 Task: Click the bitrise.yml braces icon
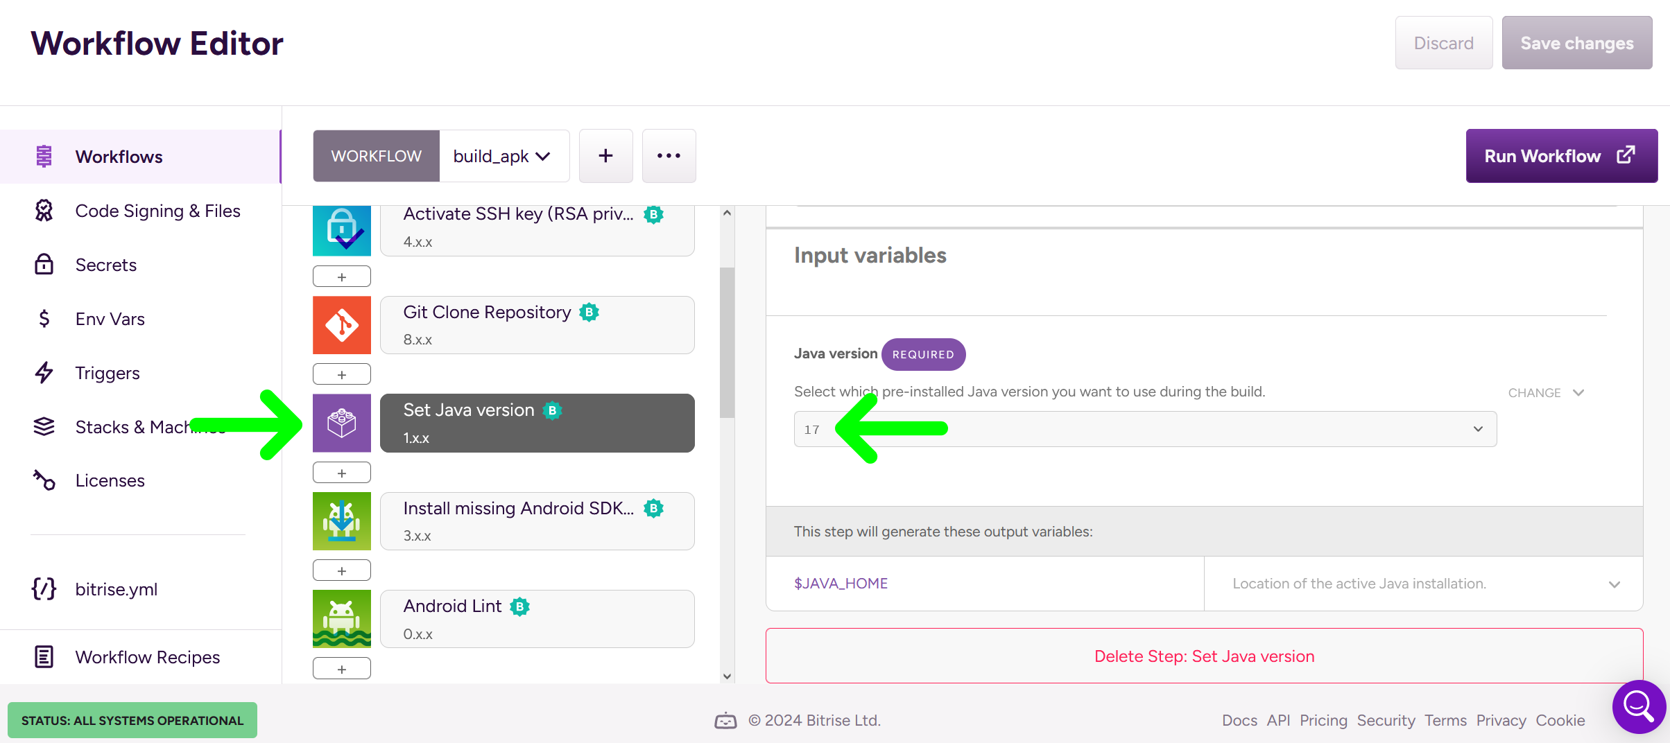point(44,588)
